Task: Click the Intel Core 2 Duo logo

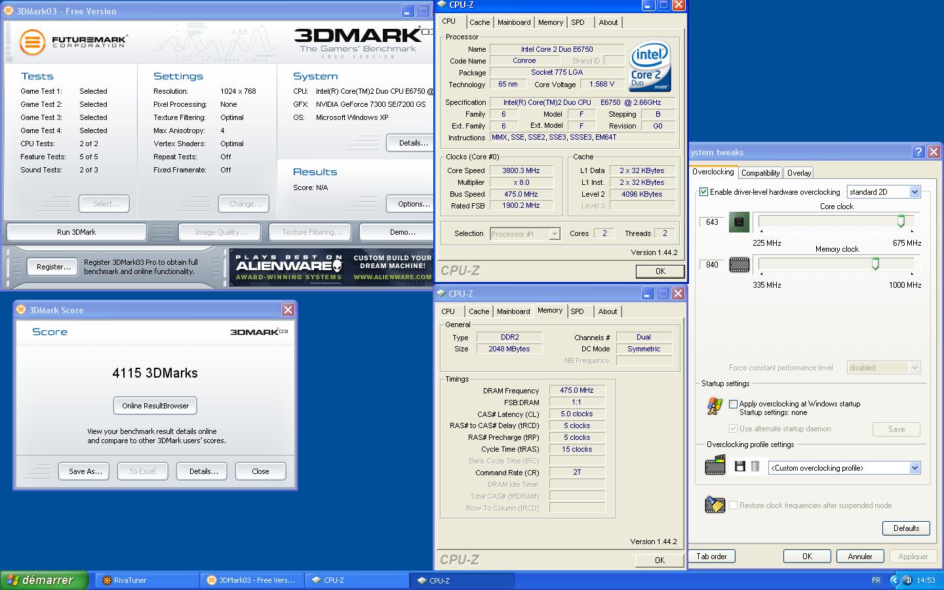Action: 649,67
